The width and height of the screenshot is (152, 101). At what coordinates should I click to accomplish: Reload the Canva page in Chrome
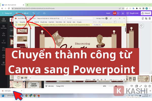9,8
